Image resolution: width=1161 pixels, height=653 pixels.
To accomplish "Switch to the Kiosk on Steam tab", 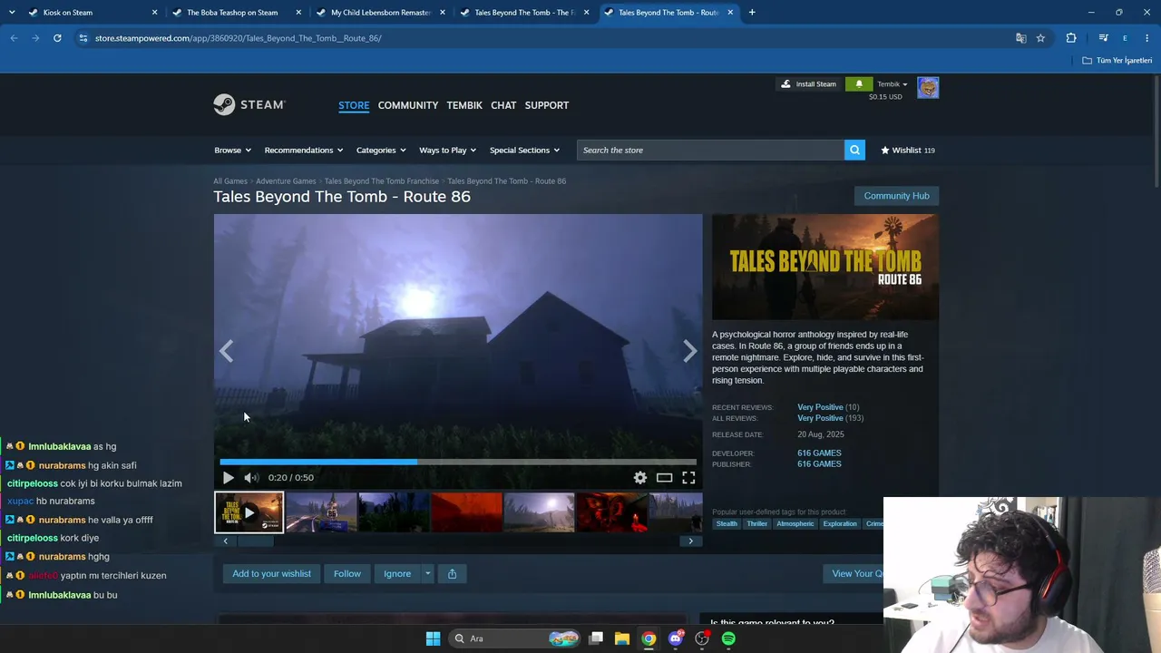I will click(x=93, y=13).
